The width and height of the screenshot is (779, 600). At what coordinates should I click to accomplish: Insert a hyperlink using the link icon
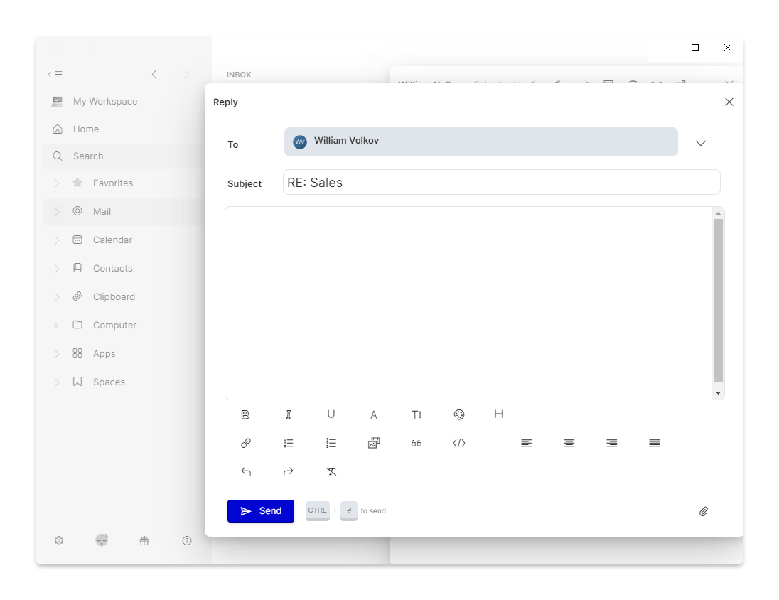(246, 443)
